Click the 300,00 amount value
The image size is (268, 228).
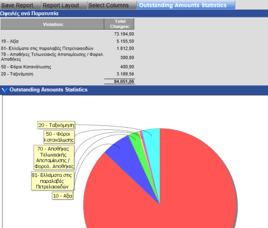(127, 57)
